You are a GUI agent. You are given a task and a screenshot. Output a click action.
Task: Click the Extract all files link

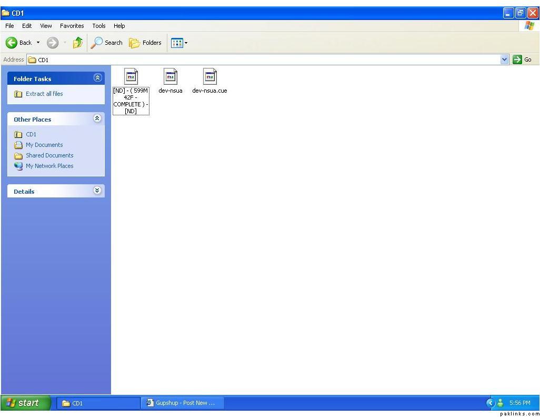44,94
